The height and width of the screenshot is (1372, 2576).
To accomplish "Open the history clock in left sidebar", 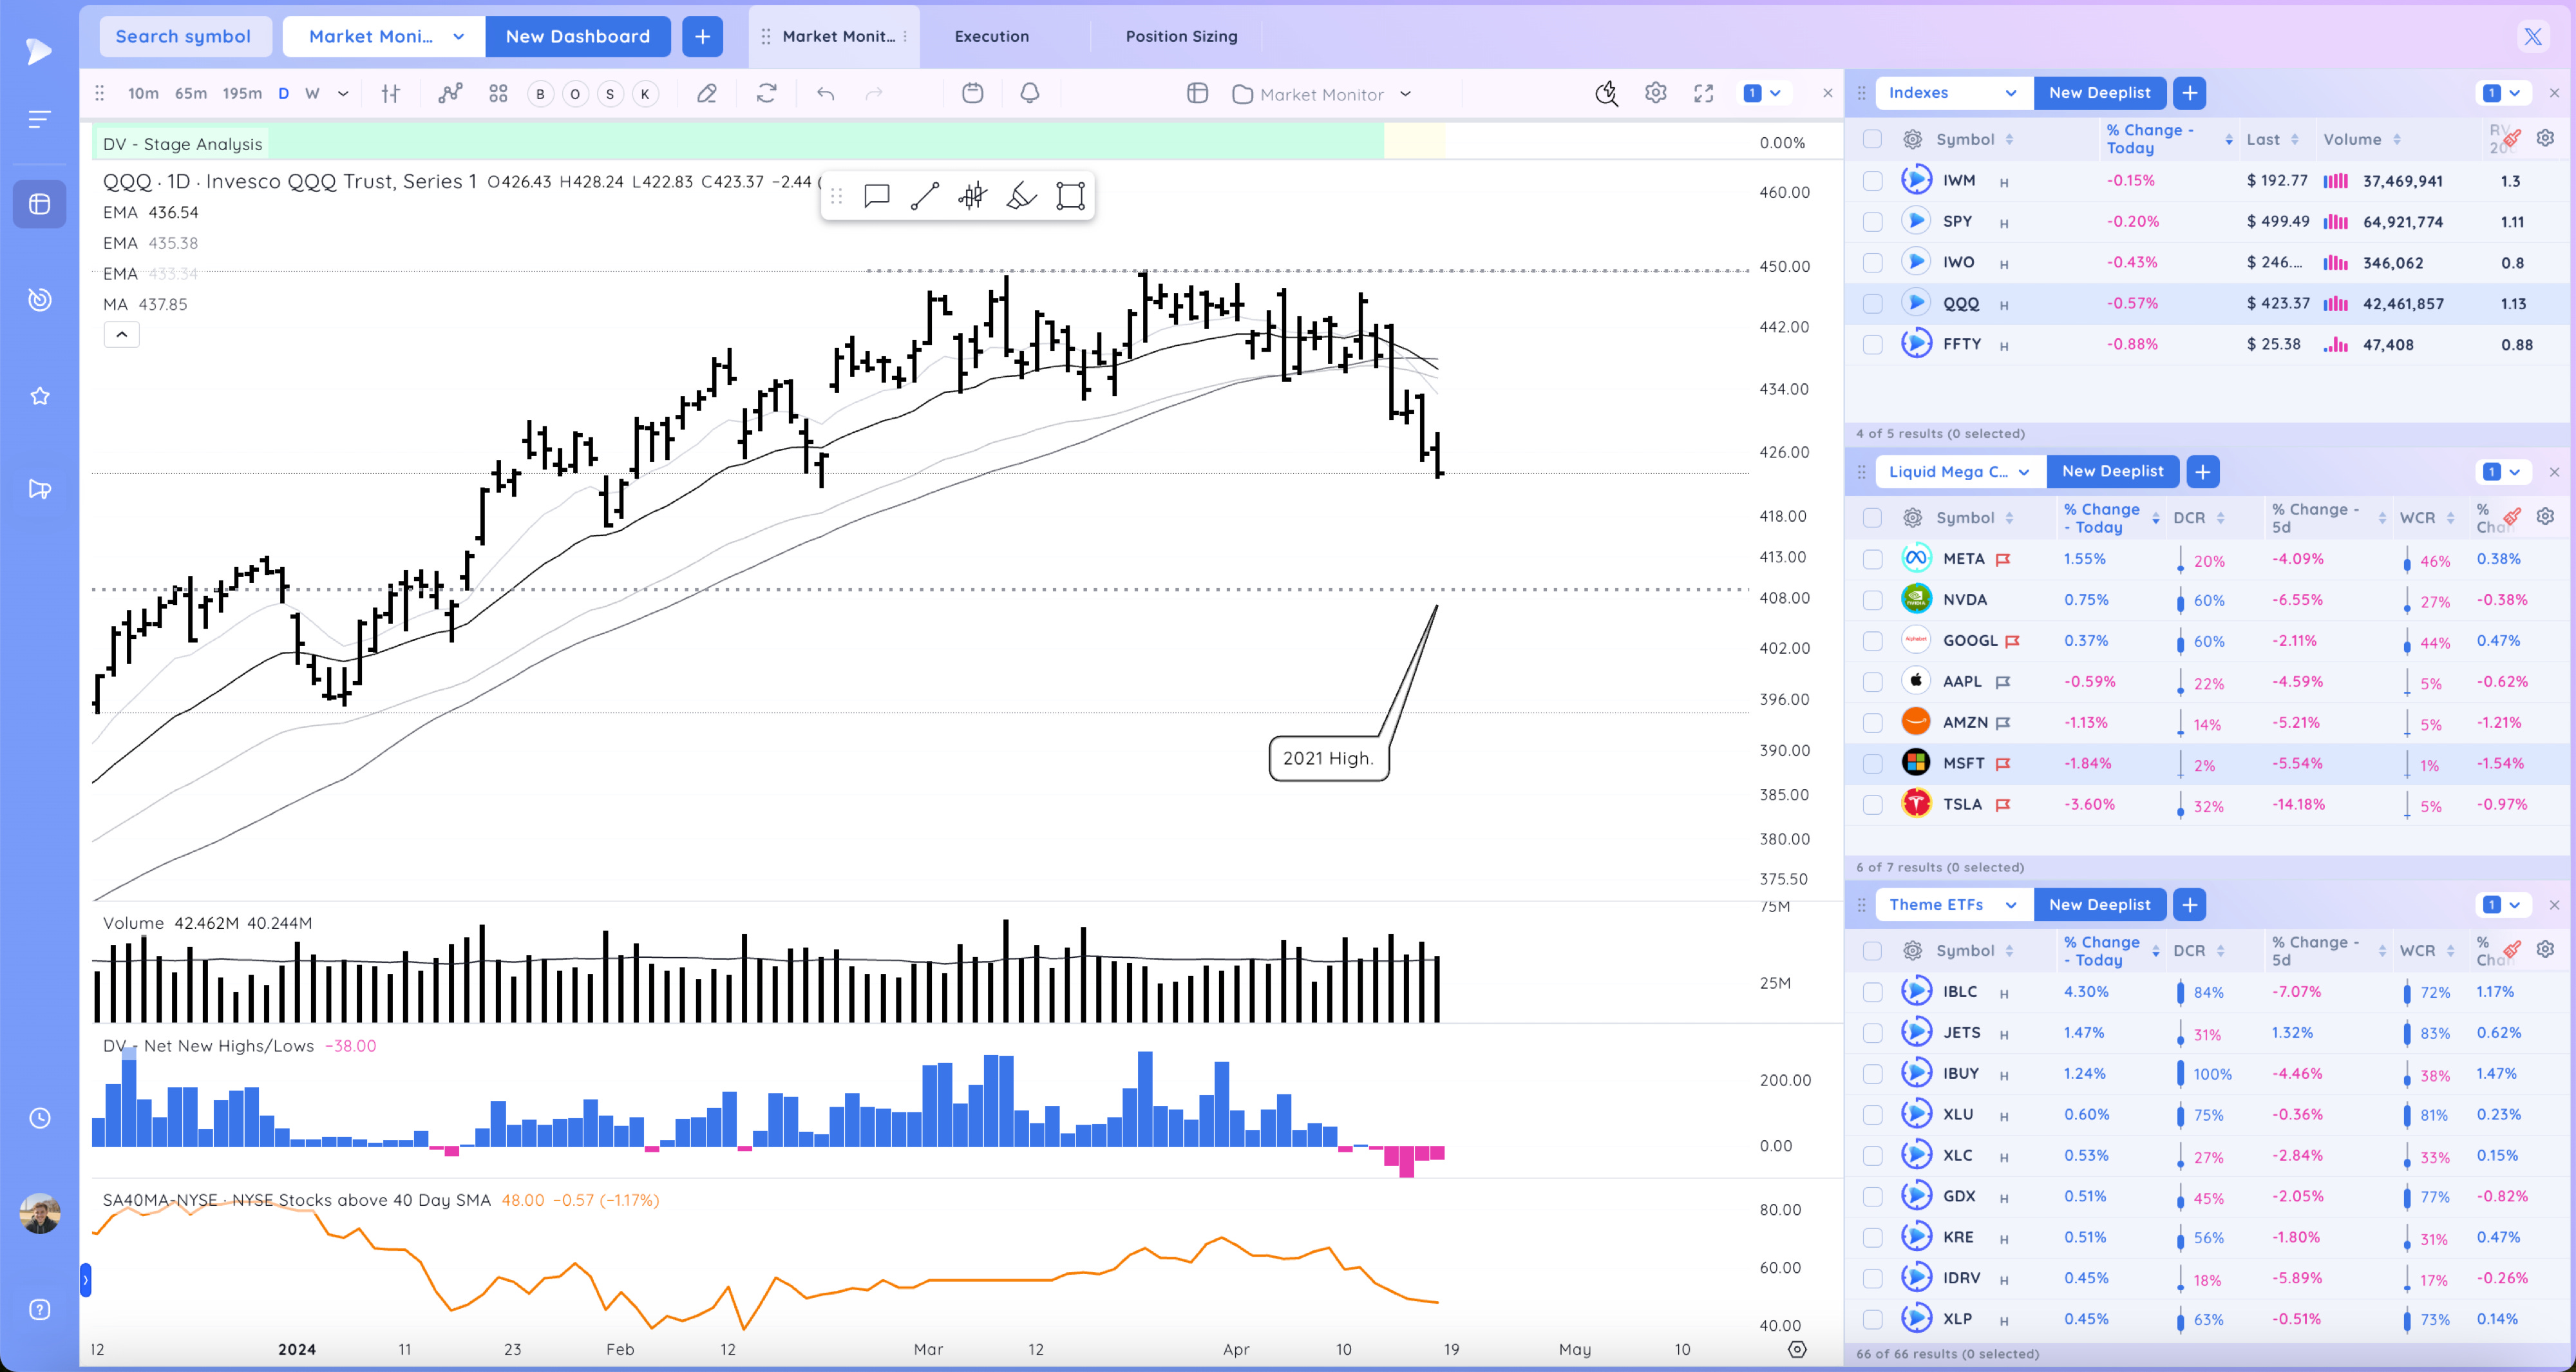I will [x=40, y=1118].
